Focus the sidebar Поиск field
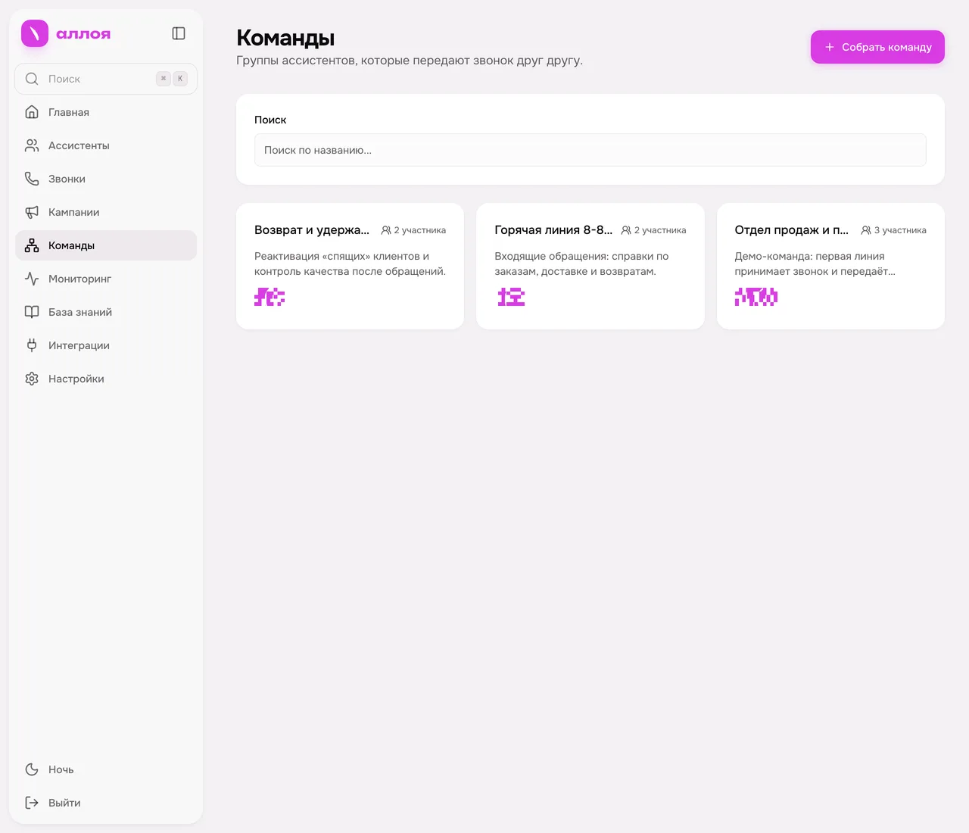969x833 pixels. (x=106, y=79)
